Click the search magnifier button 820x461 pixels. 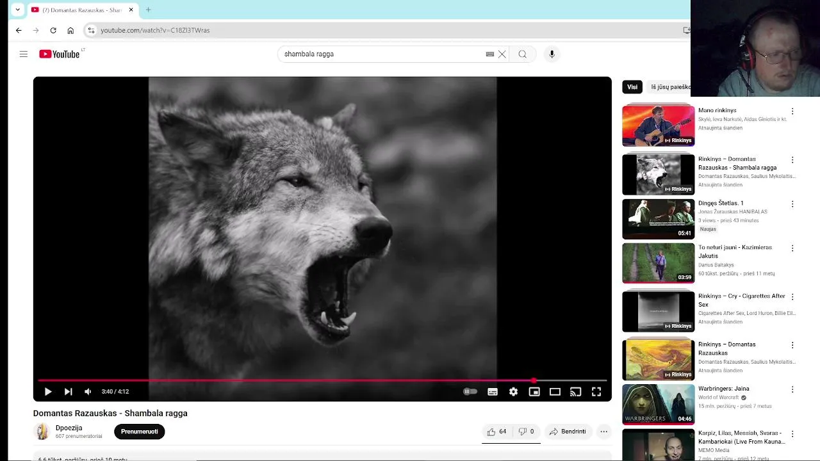pyautogui.click(x=523, y=54)
